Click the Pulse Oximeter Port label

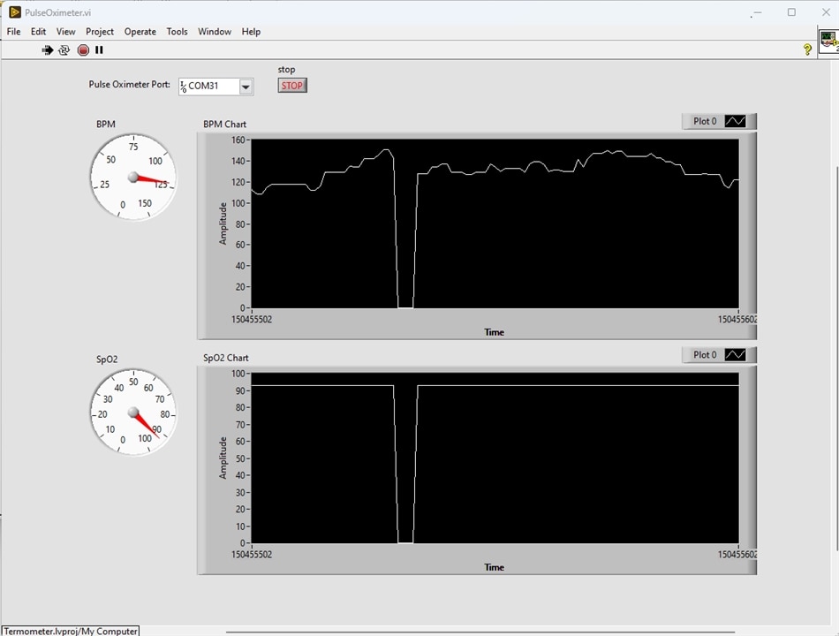tap(129, 84)
